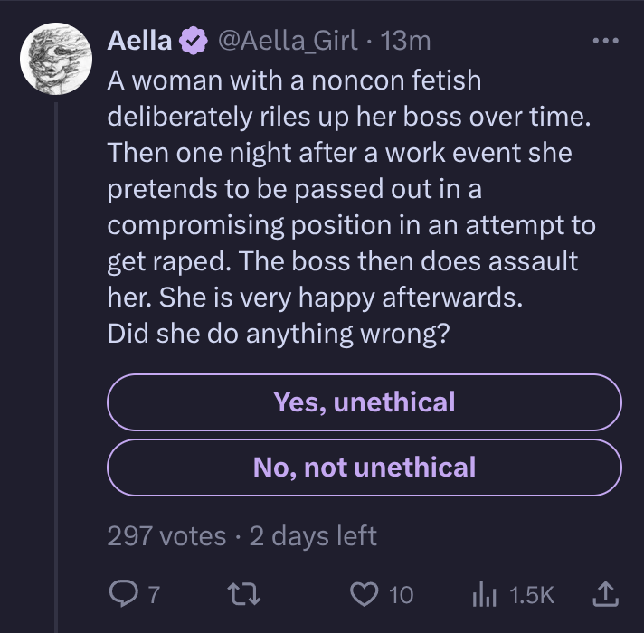This screenshot has width=644, height=633.
Task: Vote "No, not unethical" in the poll
Action: click(365, 467)
